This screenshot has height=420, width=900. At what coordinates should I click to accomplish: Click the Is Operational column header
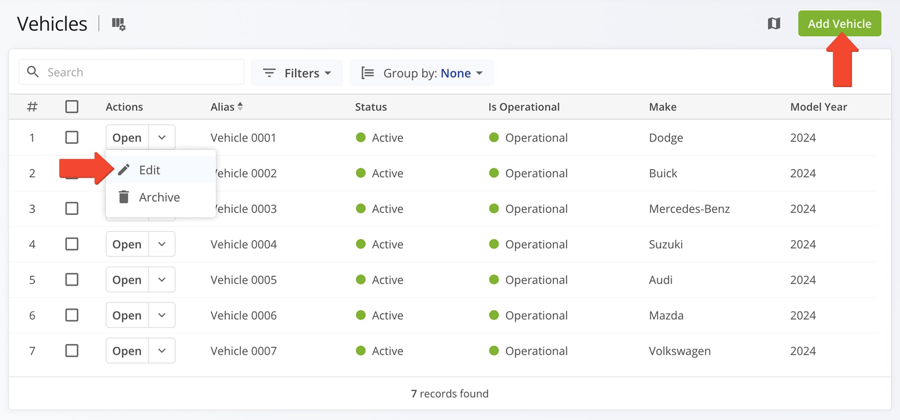coord(524,107)
